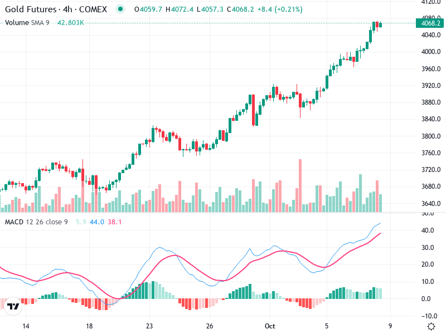Image resolution: width=446 pixels, height=334 pixels.
Task: Click the Gold Futures symbol title
Action: coord(55,9)
